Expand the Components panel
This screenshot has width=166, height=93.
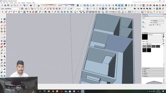(153, 68)
